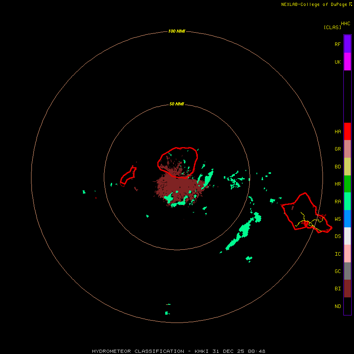Select the BD yellow legend color block
Screen dimensions: 354x354
[x=347, y=167]
